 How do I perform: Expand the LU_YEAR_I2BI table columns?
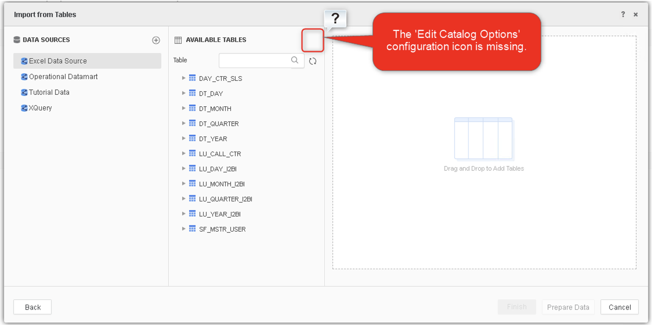(x=184, y=214)
